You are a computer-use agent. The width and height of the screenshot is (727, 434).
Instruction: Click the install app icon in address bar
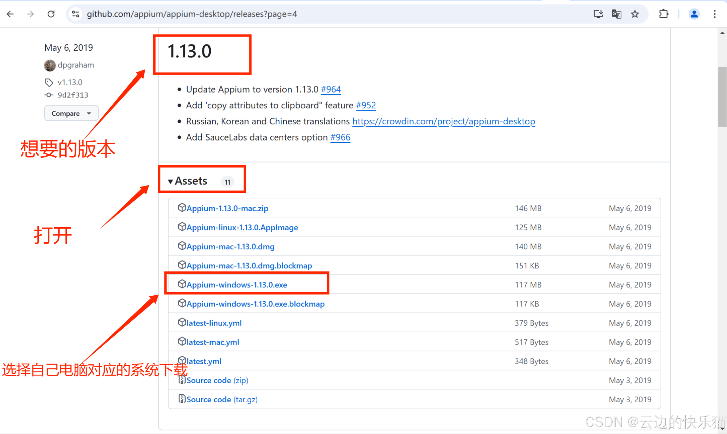pos(598,14)
